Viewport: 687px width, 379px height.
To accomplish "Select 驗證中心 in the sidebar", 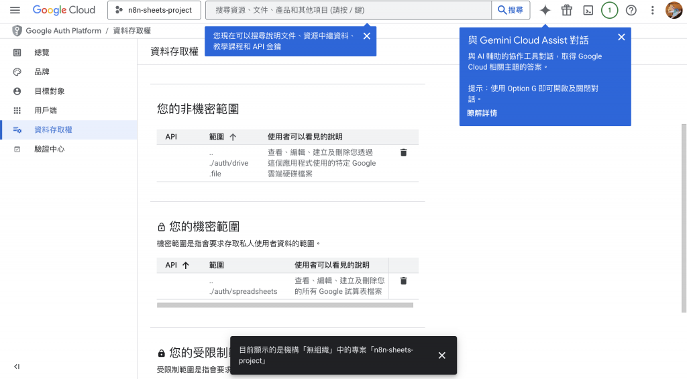I will pyautogui.click(x=68, y=149).
